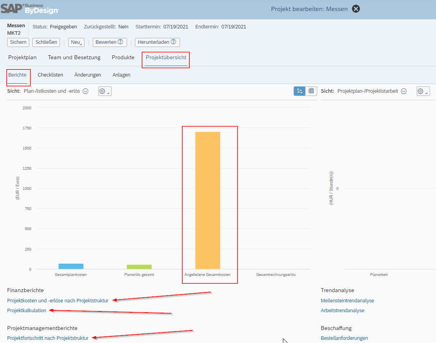This screenshot has width=436, height=343.
Task: Click the blue Gesamtplankosten bar
Action: click(71, 266)
